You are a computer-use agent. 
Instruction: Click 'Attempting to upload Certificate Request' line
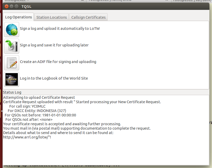coord(39,97)
